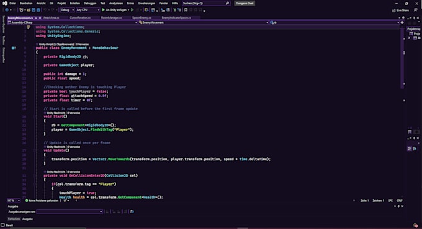The image size is (422, 229).
Task: Collapse the EnemyMovement class code block
Action: (x=34, y=48)
